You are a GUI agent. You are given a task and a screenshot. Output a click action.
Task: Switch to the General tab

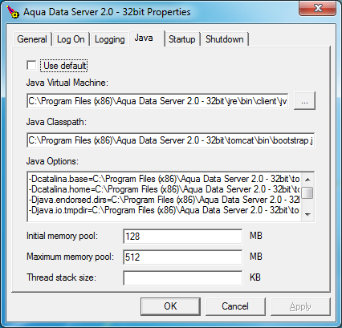[32, 39]
